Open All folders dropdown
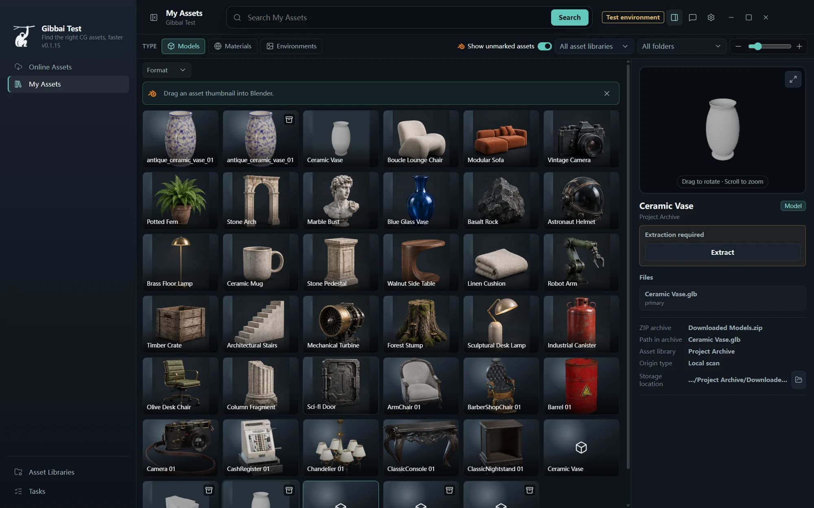Viewport: 814px width, 508px height. coord(681,46)
